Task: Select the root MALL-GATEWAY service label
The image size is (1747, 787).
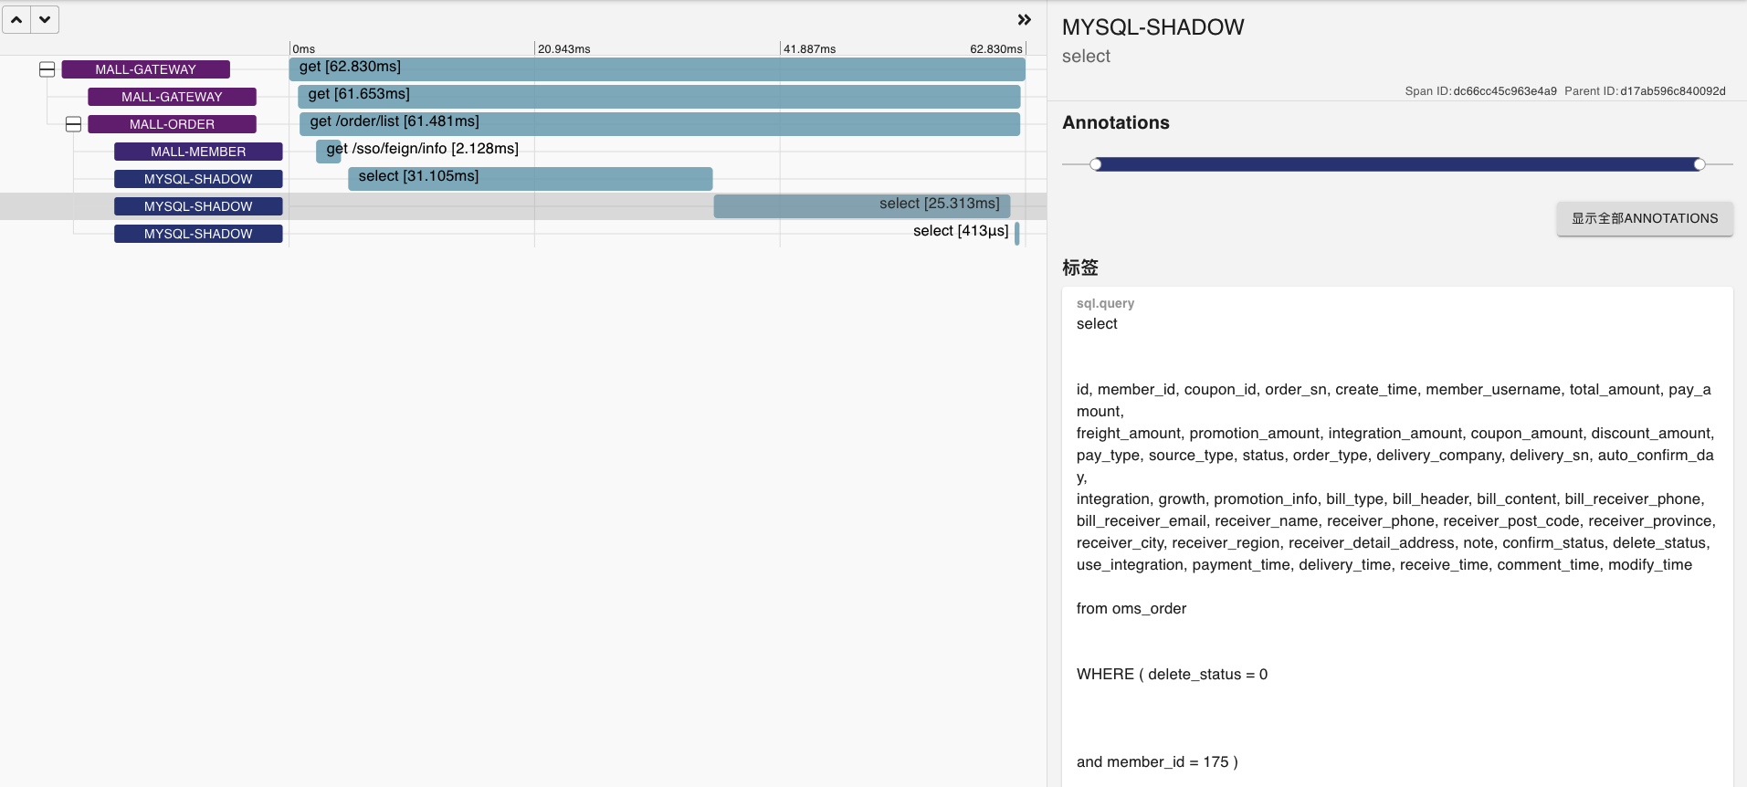Action: click(146, 69)
